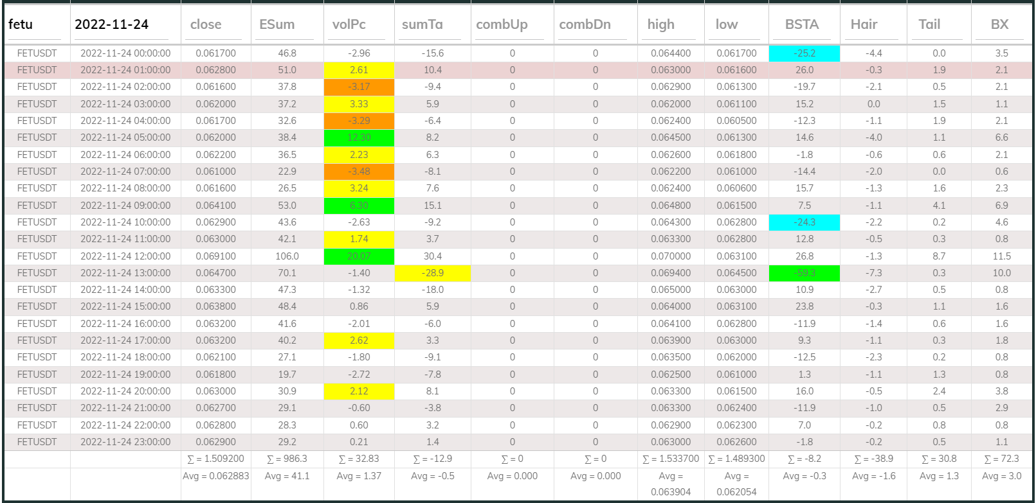Select the 0.069100 close value
Screen dimensions: 1036x503
point(215,256)
